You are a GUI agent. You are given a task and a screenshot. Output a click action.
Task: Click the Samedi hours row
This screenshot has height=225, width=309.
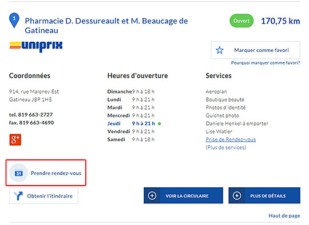[131, 139]
